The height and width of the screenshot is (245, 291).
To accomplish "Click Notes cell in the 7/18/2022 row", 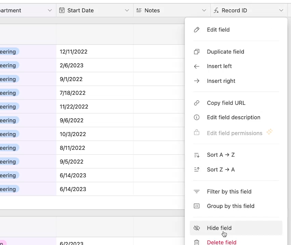I will [x=159, y=93].
